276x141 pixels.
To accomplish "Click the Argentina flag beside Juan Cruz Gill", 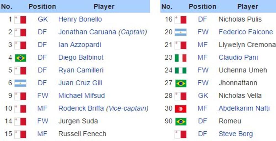I will coord(20,83).
